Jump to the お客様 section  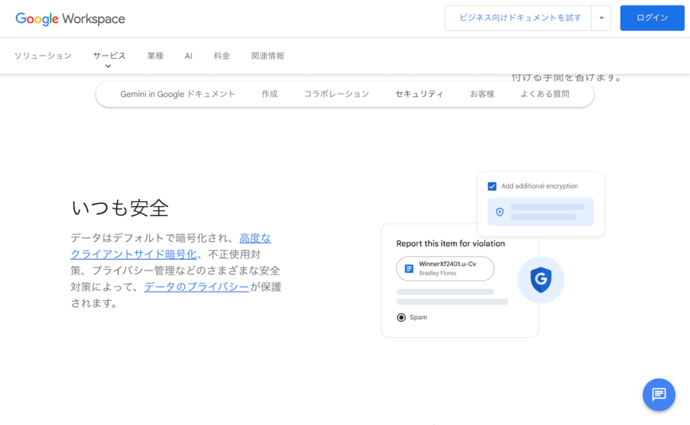482,94
